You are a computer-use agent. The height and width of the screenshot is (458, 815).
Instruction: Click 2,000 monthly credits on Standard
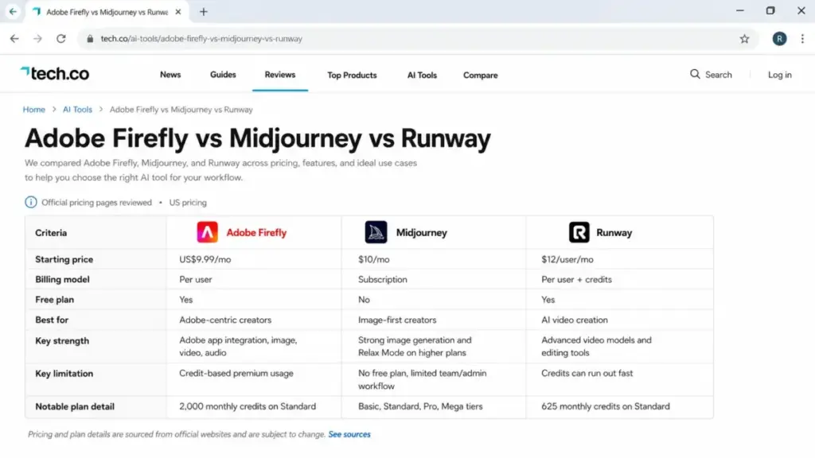click(248, 406)
